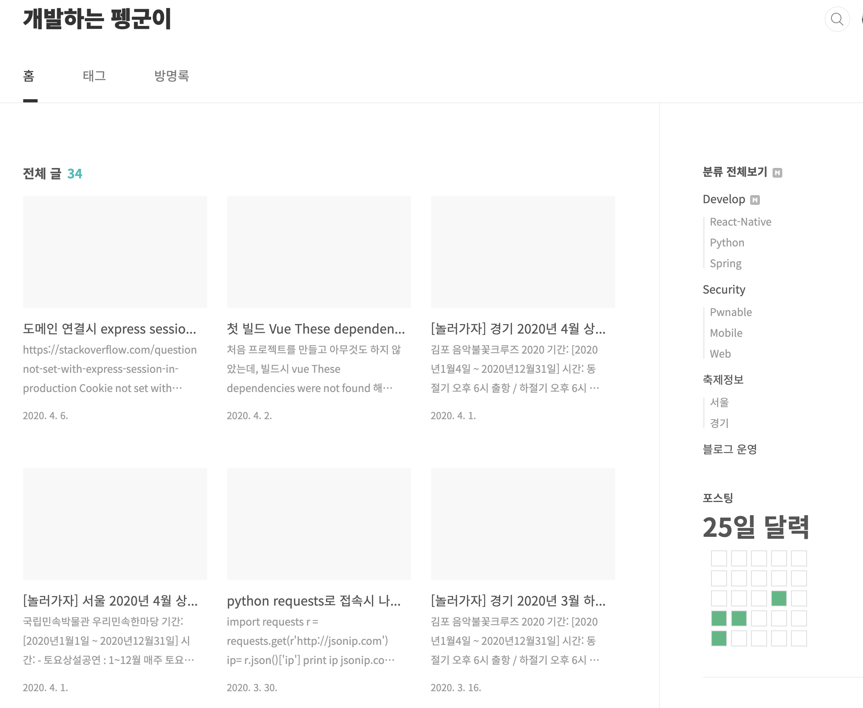Select the 홈 tab
This screenshot has height=708, width=863.
(29, 76)
